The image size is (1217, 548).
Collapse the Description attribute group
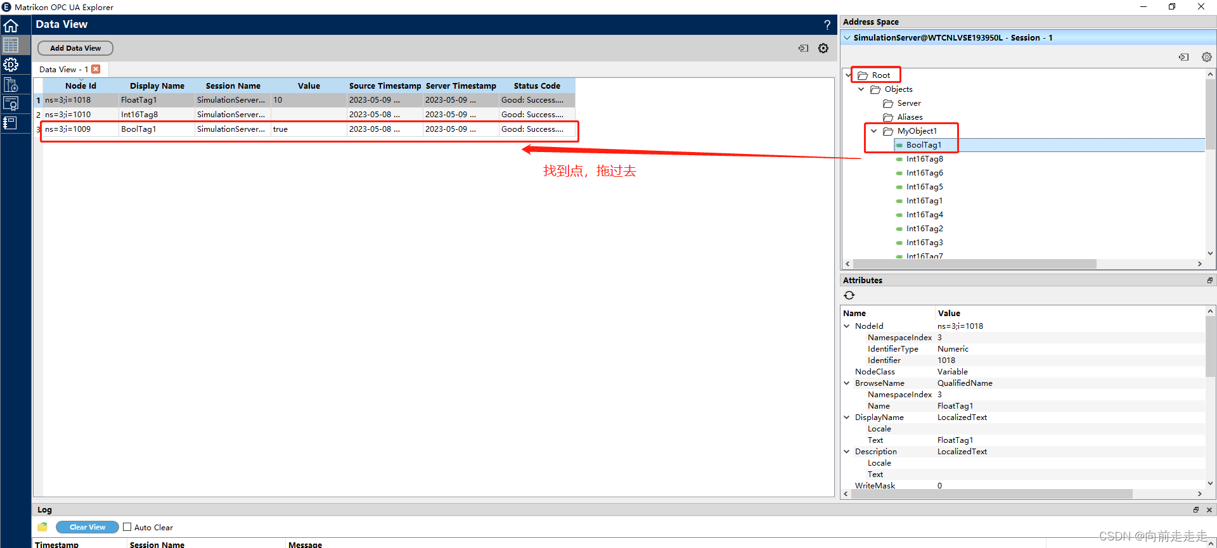pos(847,452)
